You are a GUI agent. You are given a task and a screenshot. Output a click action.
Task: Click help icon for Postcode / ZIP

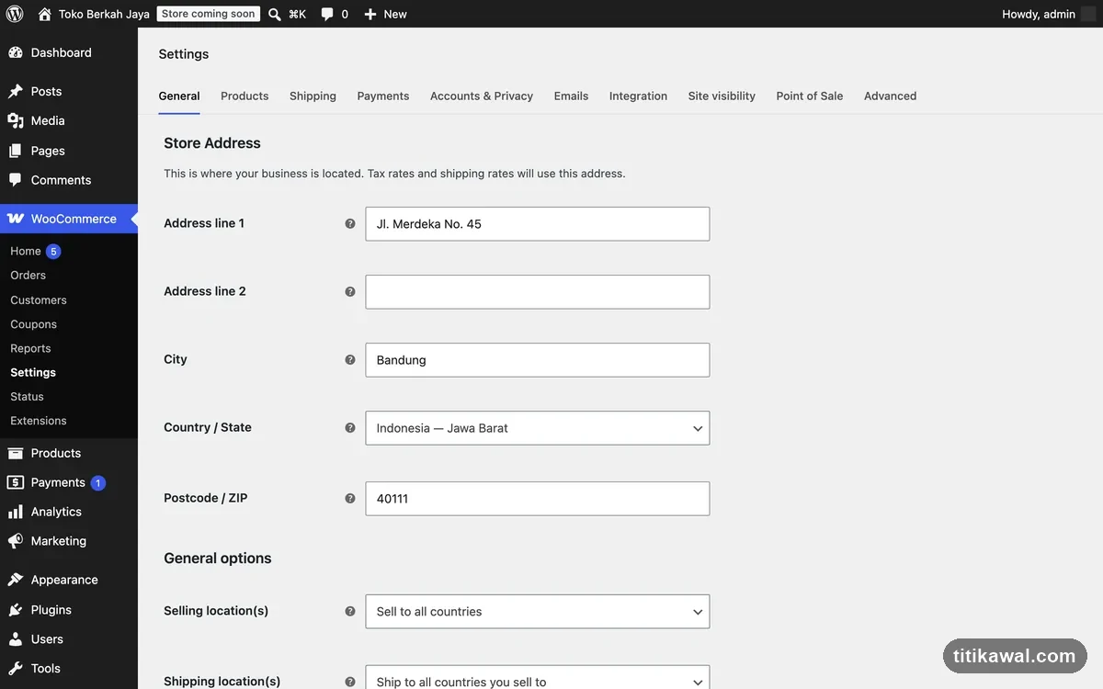click(x=350, y=498)
